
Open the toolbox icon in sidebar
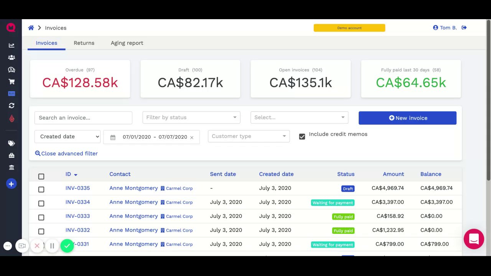(12, 155)
